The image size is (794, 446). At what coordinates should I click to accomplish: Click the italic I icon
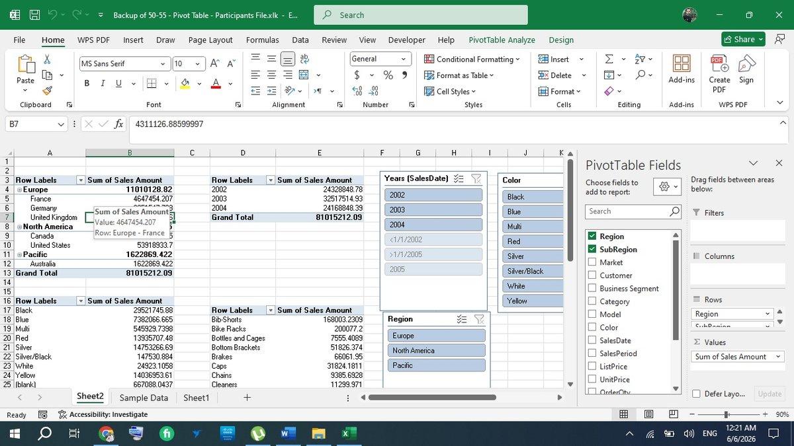tap(103, 83)
